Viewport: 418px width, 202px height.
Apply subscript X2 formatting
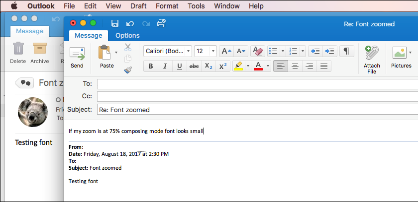click(209, 66)
